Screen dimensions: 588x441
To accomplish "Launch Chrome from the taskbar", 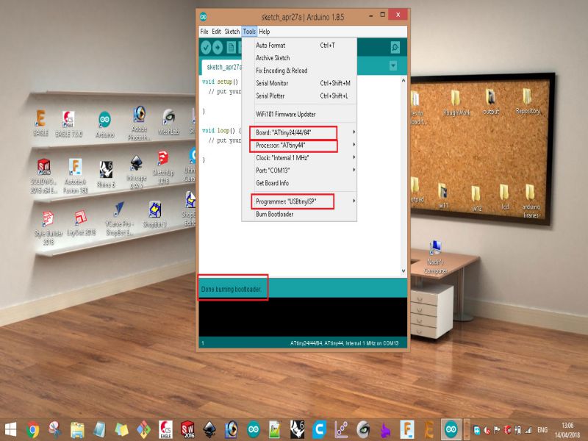I will click(x=32, y=430).
